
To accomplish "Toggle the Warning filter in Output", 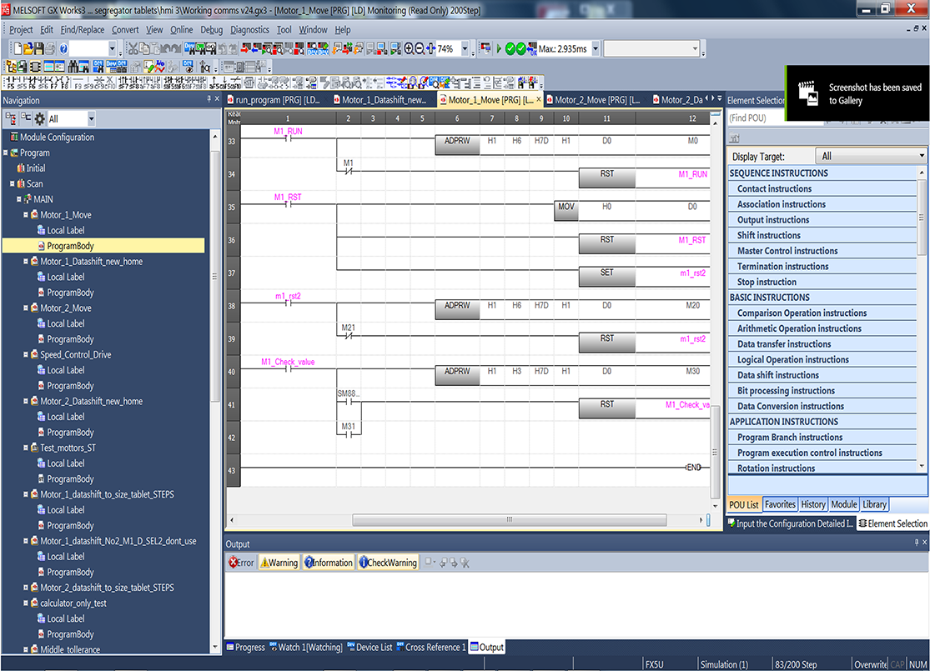I will 279,563.
